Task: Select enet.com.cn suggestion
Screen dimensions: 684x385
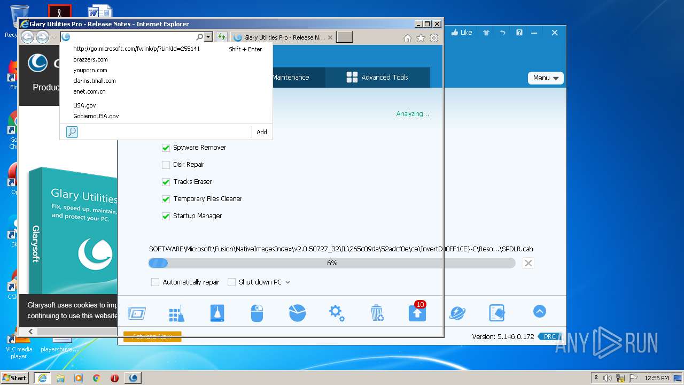Action: pos(166,91)
